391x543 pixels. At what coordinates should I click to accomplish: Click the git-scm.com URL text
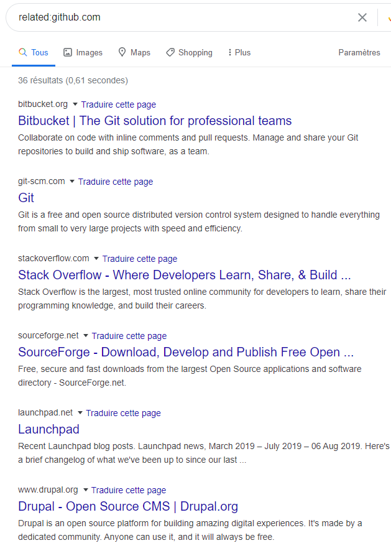point(41,182)
